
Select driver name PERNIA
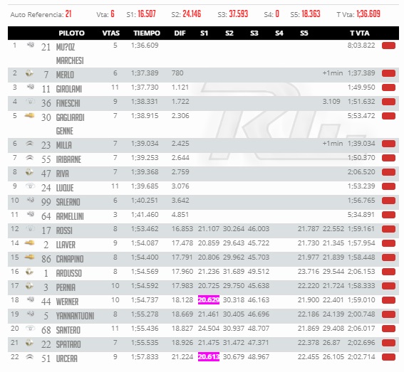[x=66, y=287]
